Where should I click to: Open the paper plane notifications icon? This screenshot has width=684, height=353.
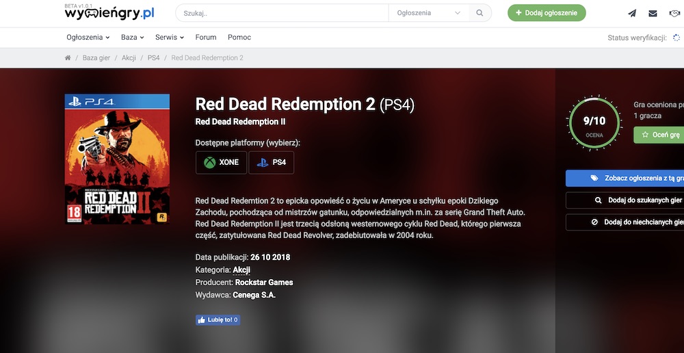[x=632, y=13]
